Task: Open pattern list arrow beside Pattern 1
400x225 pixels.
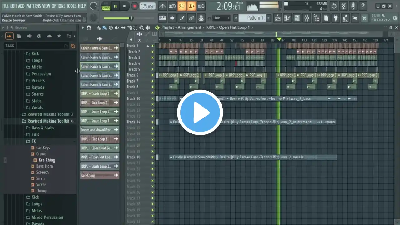Action: click(236, 18)
